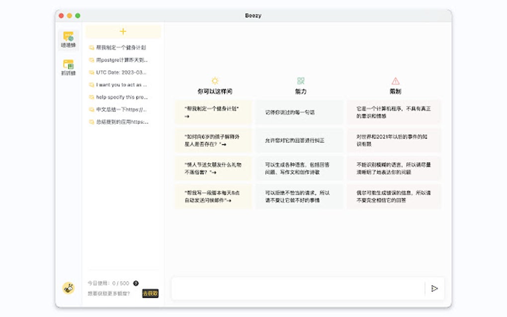Use the example prompt "帮我制定一个健身计划" card

[x=213, y=112]
